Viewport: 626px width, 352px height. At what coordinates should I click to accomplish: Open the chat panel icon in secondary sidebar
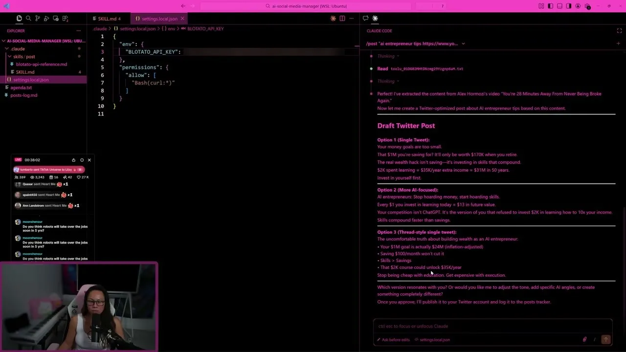[x=365, y=18]
